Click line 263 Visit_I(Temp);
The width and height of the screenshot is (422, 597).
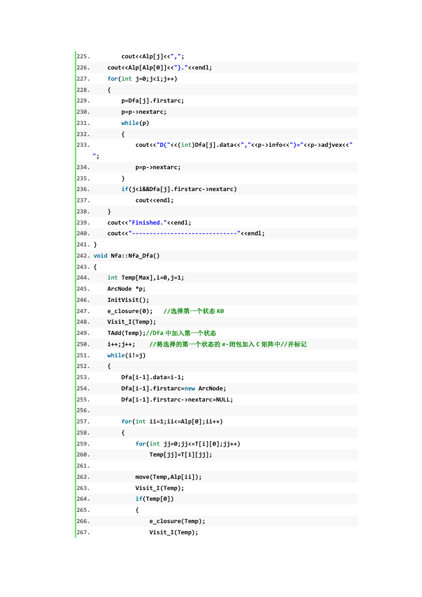[160, 488]
